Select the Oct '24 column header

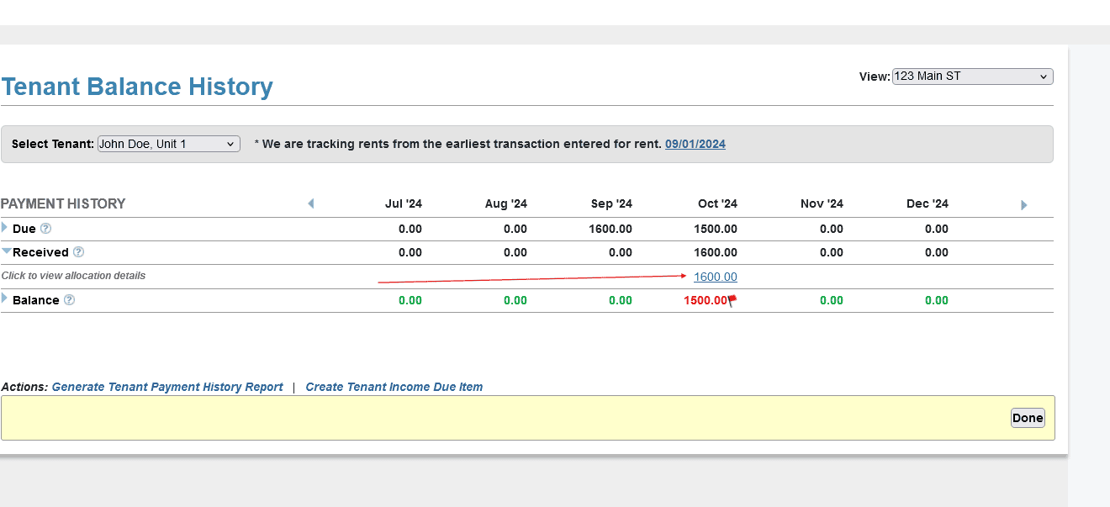click(x=717, y=204)
